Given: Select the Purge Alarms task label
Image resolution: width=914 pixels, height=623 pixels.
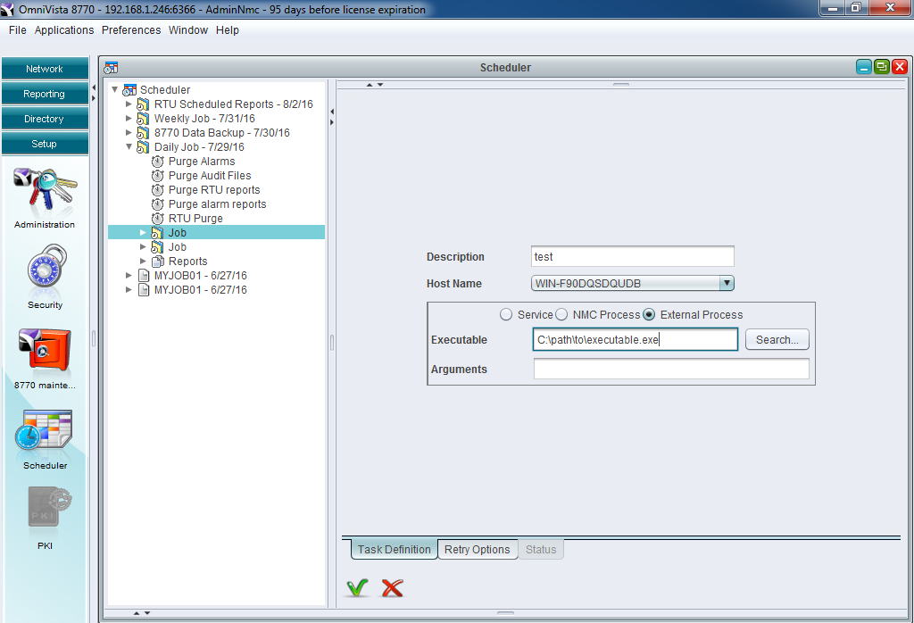Looking at the screenshot, I should click(202, 162).
